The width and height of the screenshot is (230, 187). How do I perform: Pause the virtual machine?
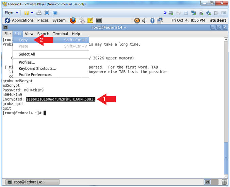pyautogui.click(x=27, y=13)
